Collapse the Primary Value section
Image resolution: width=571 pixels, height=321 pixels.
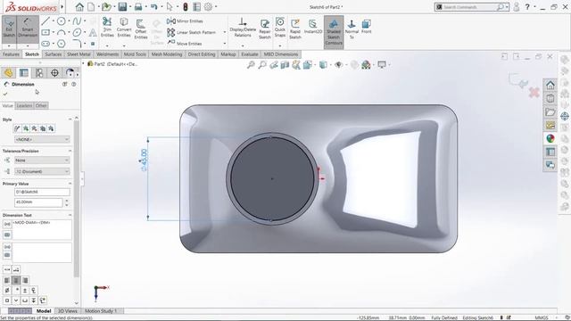(70, 184)
